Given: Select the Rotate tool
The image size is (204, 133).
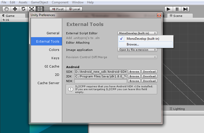Looking at the screenshot, I should pyautogui.click(x=23, y=9).
